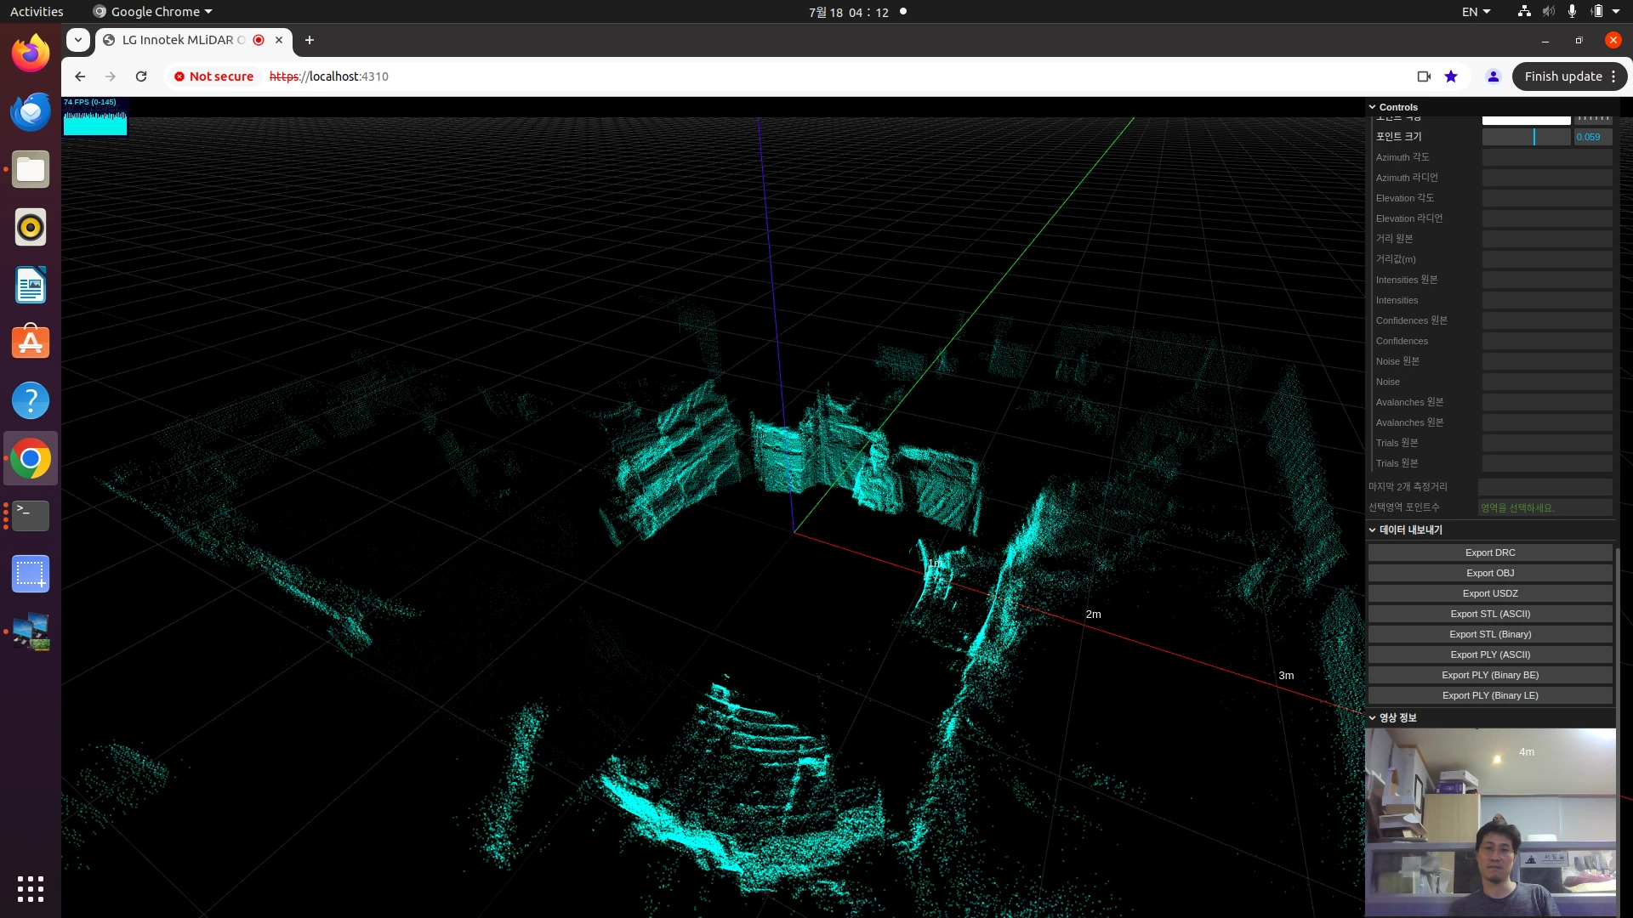Open the Chrome profile avatar

[x=1493, y=76]
